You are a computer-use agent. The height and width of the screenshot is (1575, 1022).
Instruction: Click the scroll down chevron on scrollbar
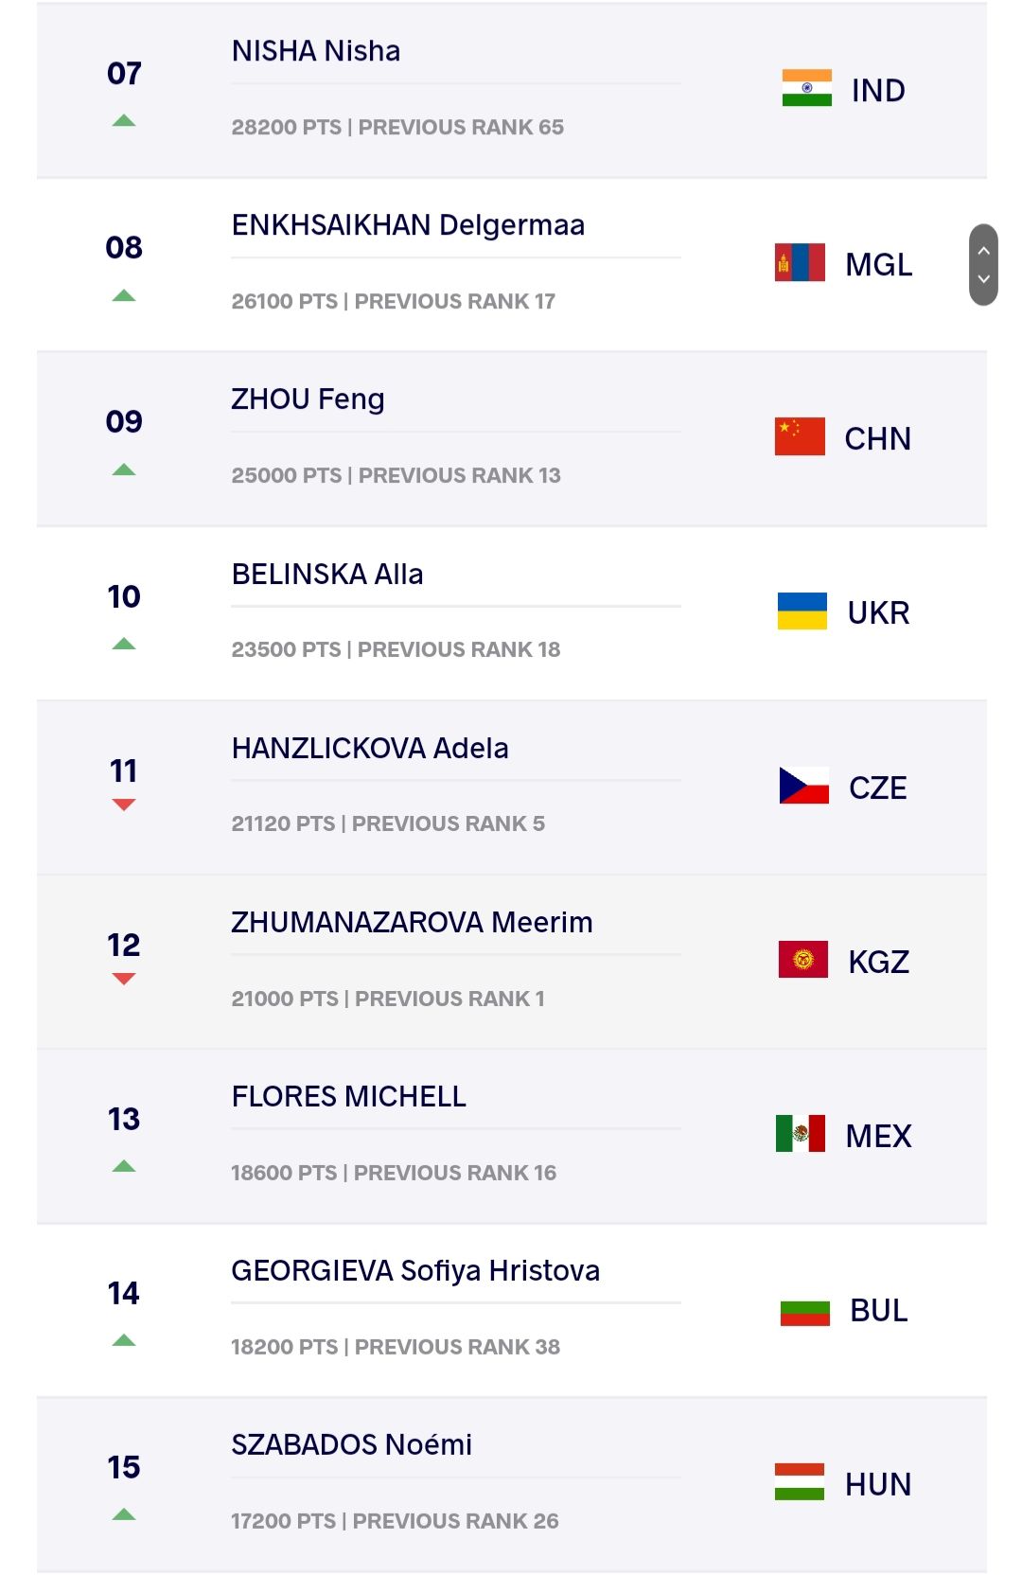pyautogui.click(x=984, y=279)
